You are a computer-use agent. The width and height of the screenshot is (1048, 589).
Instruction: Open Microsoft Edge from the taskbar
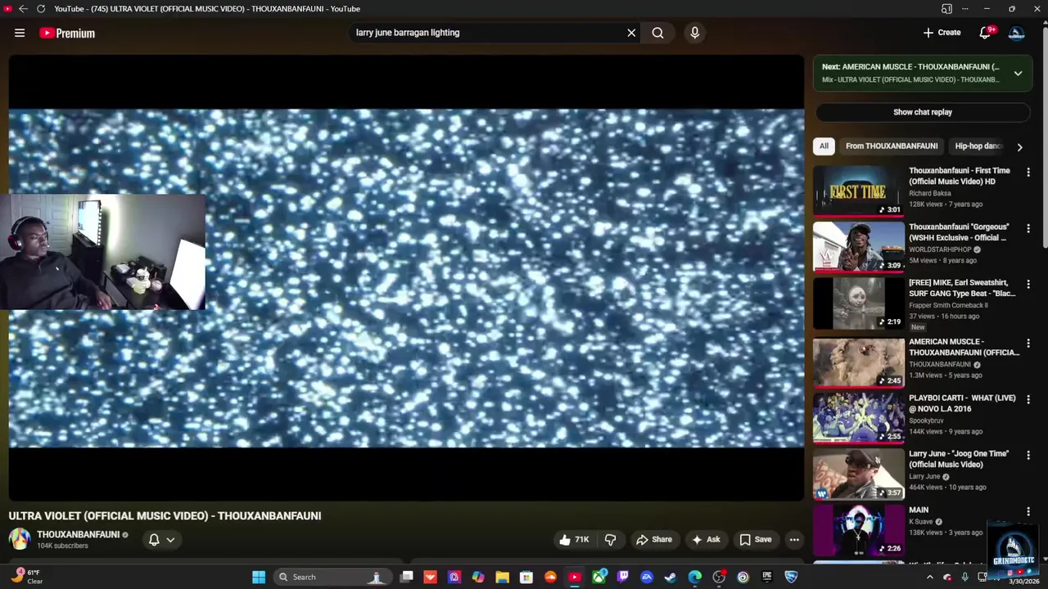coord(695,577)
